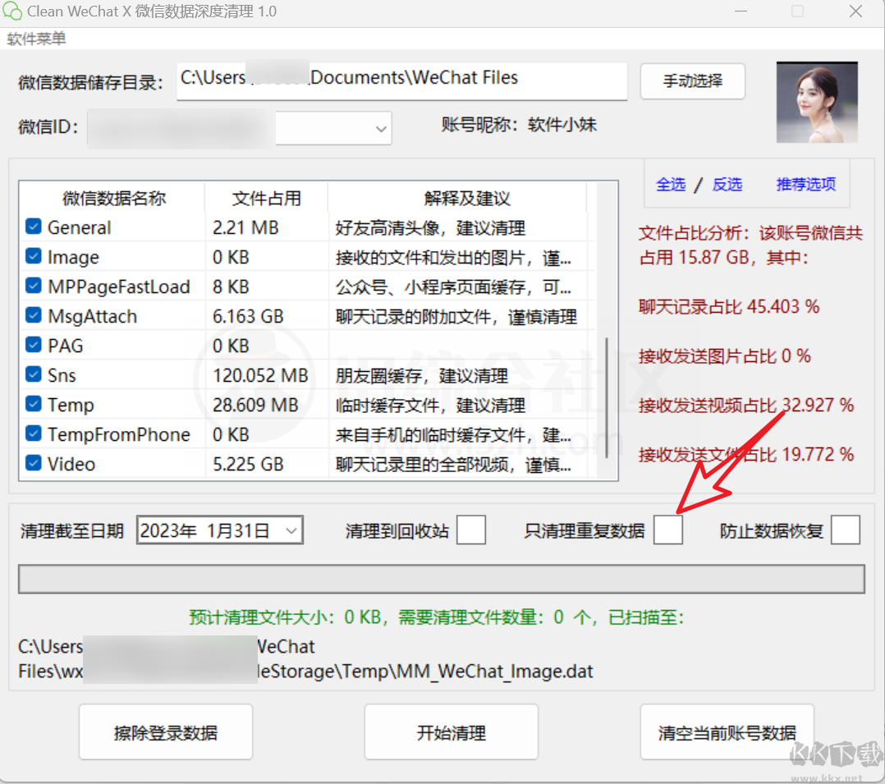The height and width of the screenshot is (784, 885).
Task: Click the Clean WeChat X title bar icon
Action: tap(14, 11)
